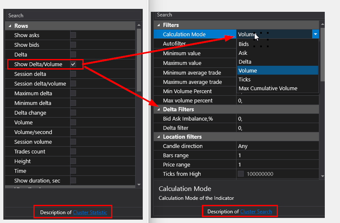Uncheck the Show Delta/Volume checkbox
The width and height of the screenshot is (340, 223).
73,64
